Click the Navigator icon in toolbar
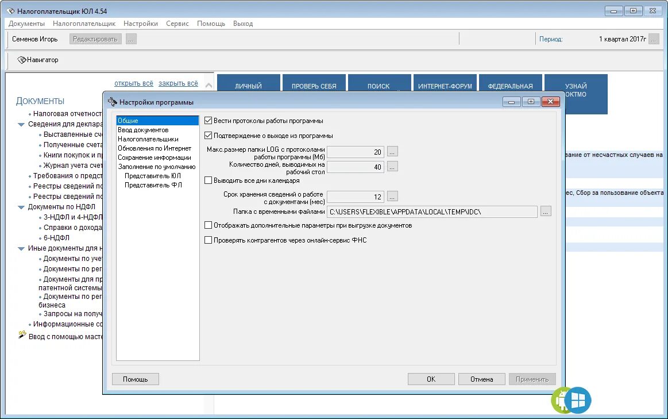The height and width of the screenshot is (419, 668). pyautogui.click(x=21, y=60)
